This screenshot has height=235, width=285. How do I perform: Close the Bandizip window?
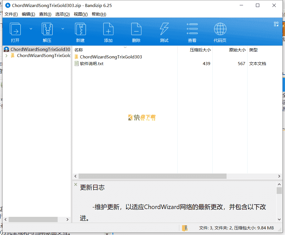274,5
